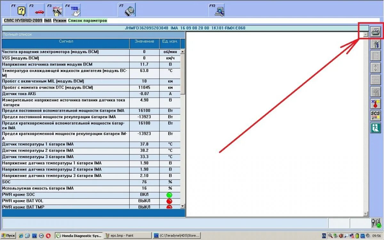Viewport: 384px width, 240px height.
Task: Click the parameter list scrollbar thumb
Action: [x=183, y=74]
